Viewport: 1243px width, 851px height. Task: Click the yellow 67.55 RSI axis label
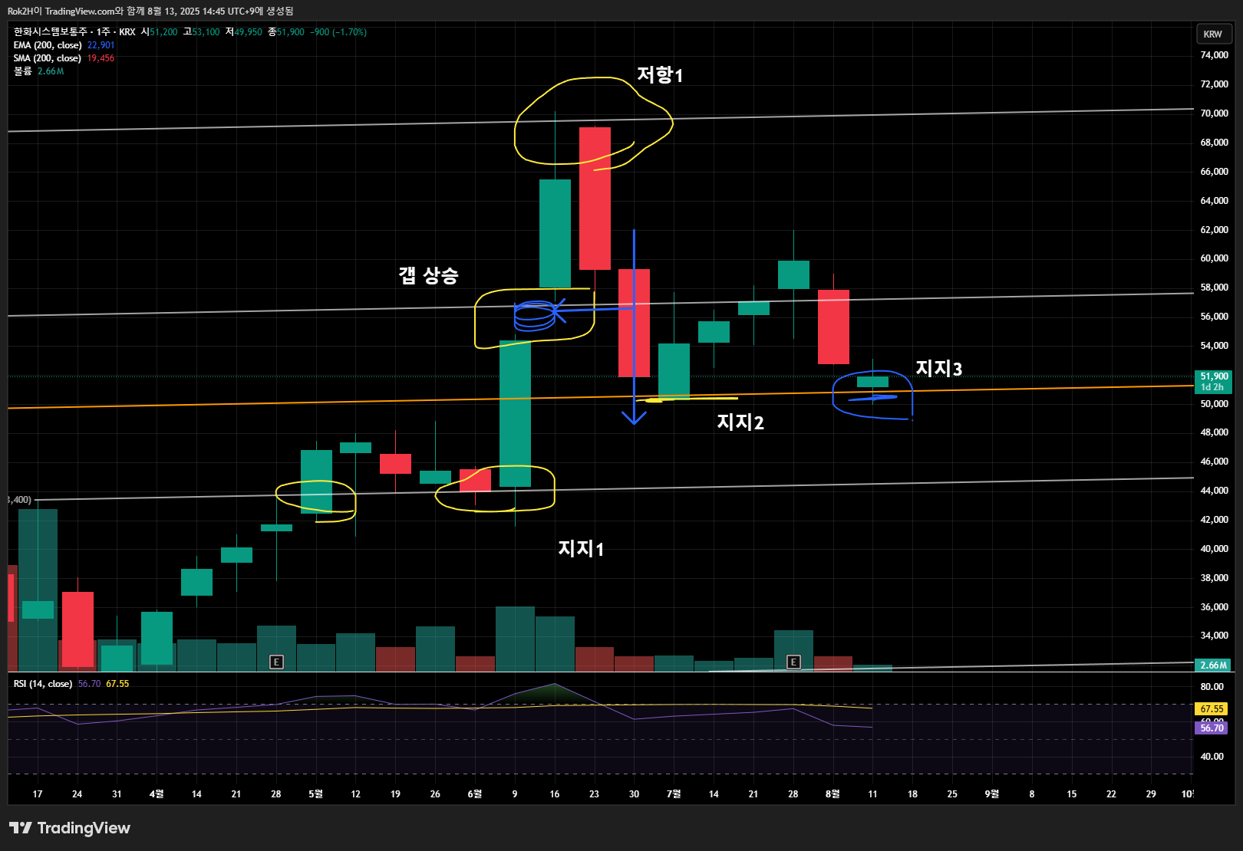pos(1212,709)
